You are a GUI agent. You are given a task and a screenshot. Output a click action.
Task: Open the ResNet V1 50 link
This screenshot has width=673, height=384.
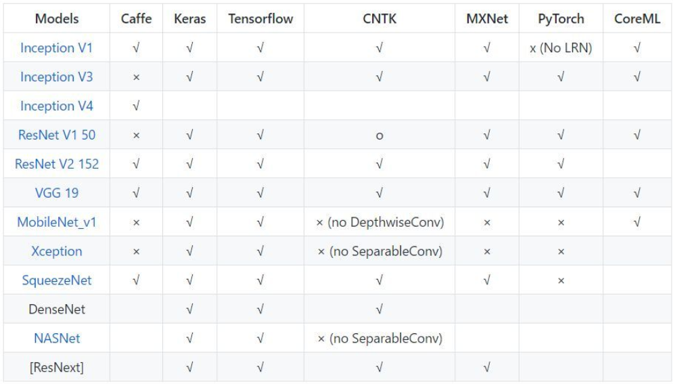pos(57,135)
